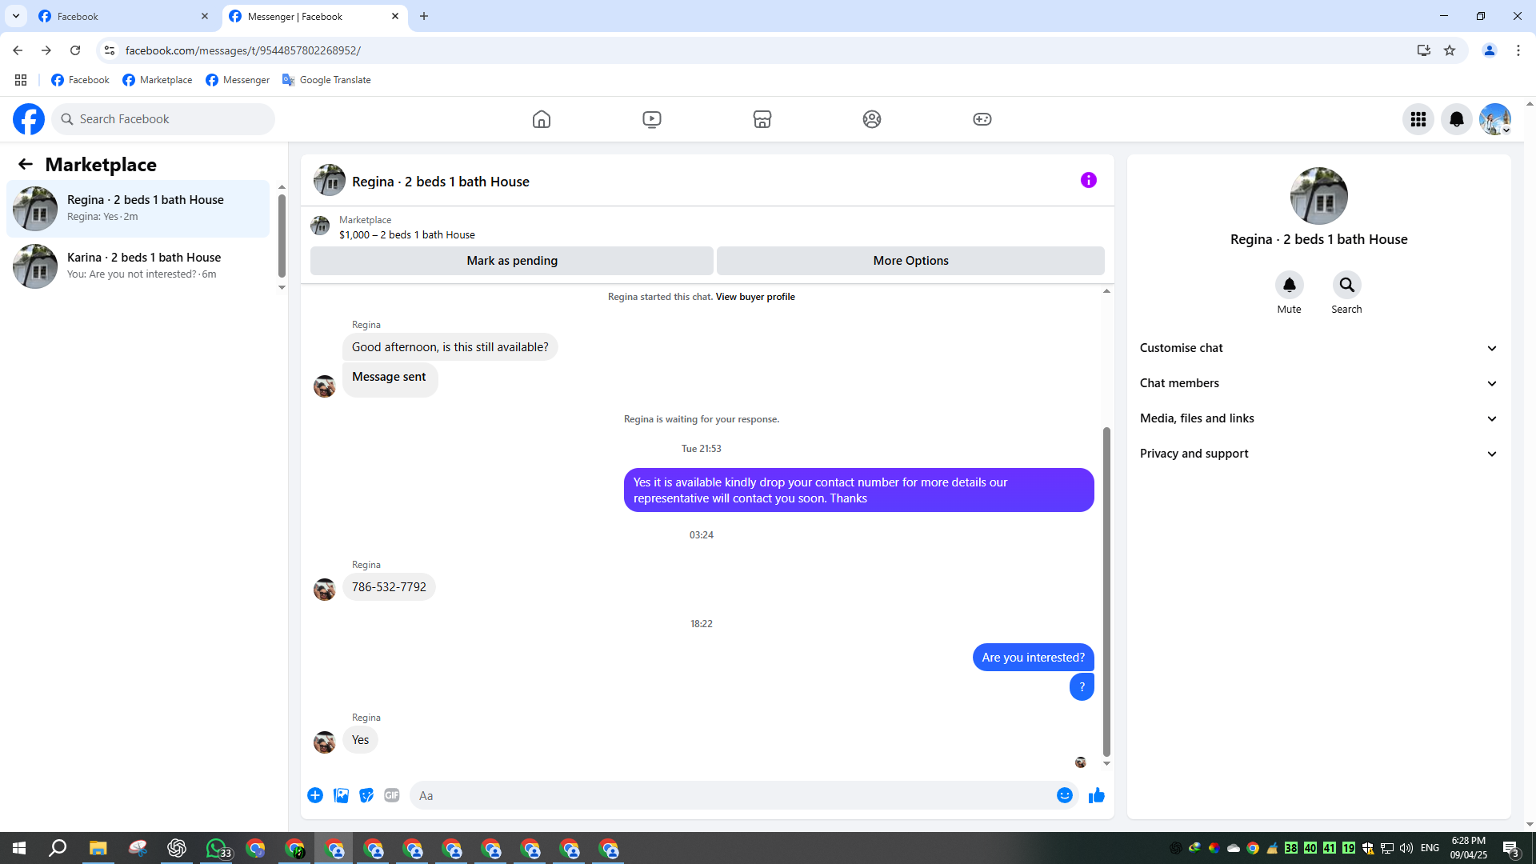Image resolution: width=1536 pixels, height=864 pixels.
Task: Choose a sticker icon in composer
Action: [366, 795]
